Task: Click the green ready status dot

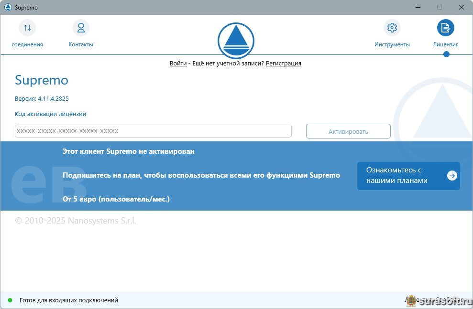Action: pyautogui.click(x=10, y=300)
